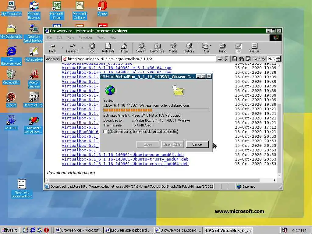Open New Text Document.txt on desktop

[x=22, y=189]
